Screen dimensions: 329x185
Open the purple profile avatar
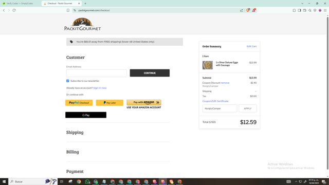(320, 10)
